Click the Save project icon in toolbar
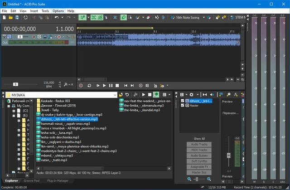 pos(17,17)
